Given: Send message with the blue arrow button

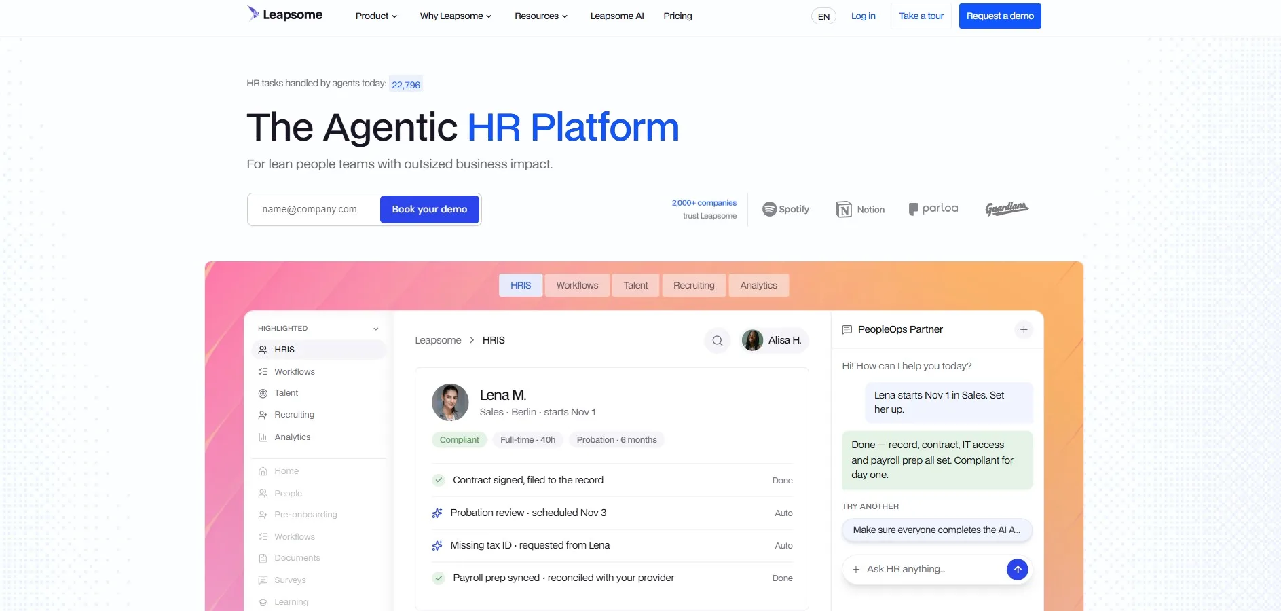Looking at the screenshot, I should (1017, 570).
